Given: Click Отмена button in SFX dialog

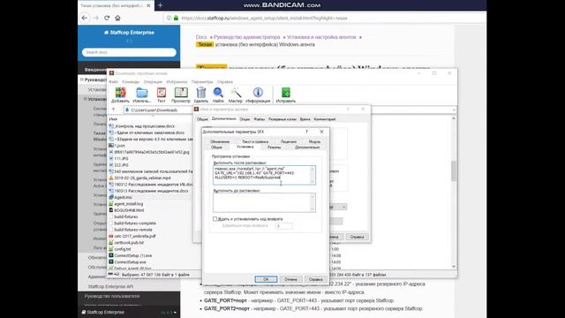Looking at the screenshot, I should [290, 279].
